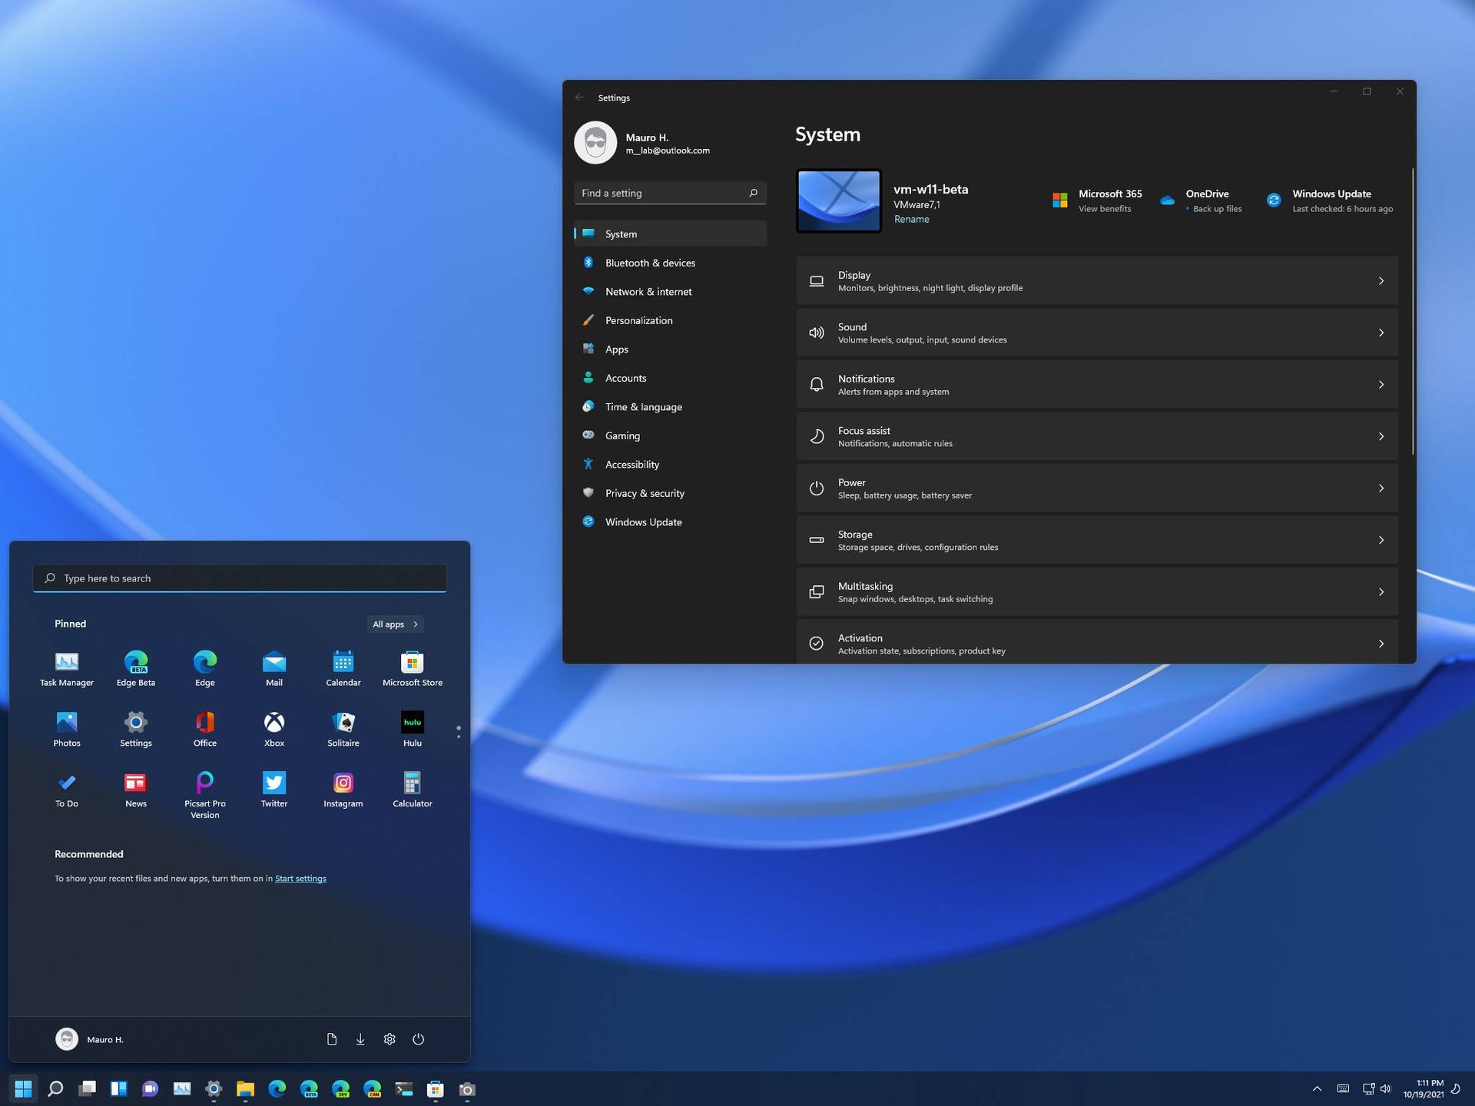The image size is (1475, 1106).
Task: Toggle night light via Focus assist moon icon
Action: (x=816, y=435)
